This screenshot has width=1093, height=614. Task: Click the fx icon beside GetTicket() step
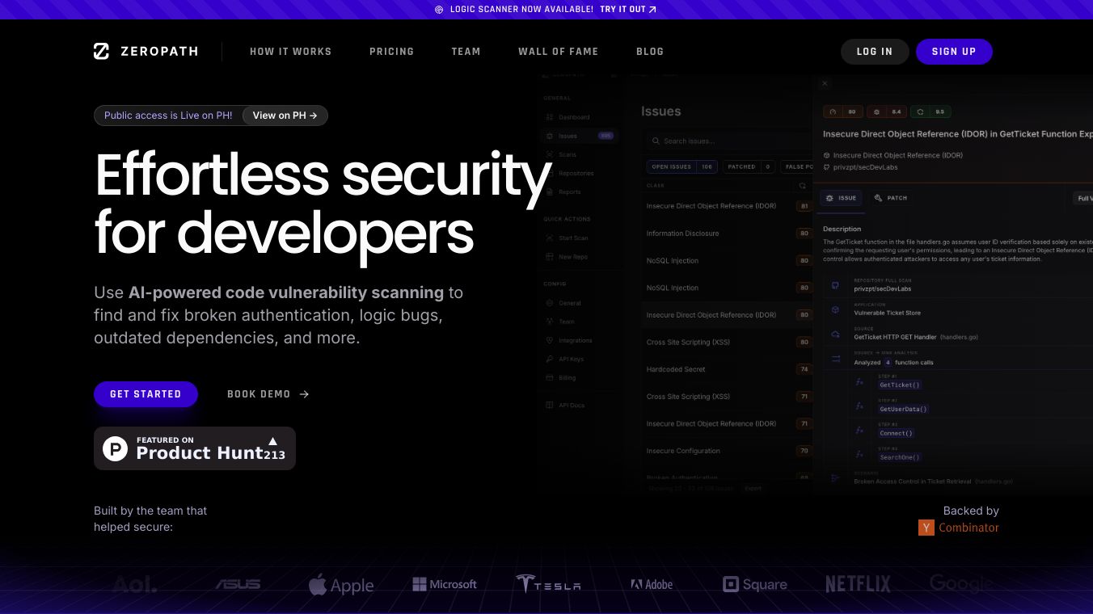tap(860, 381)
